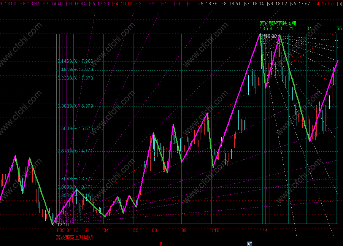
Task: Click the red rising-cycle number 68
Action: point(154,230)
